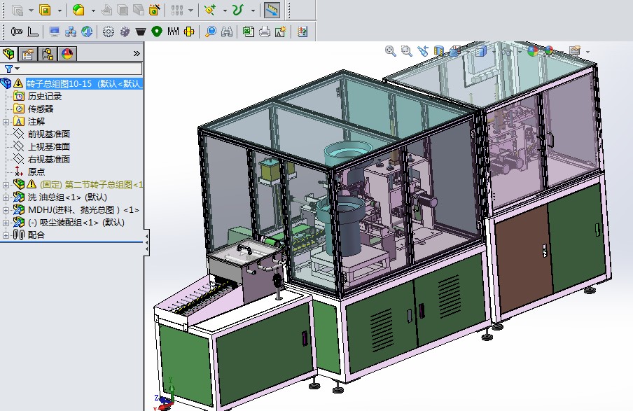Screen dimensions: 633x411
Task: Expand the 注解 annotations node
Action: pos(5,122)
